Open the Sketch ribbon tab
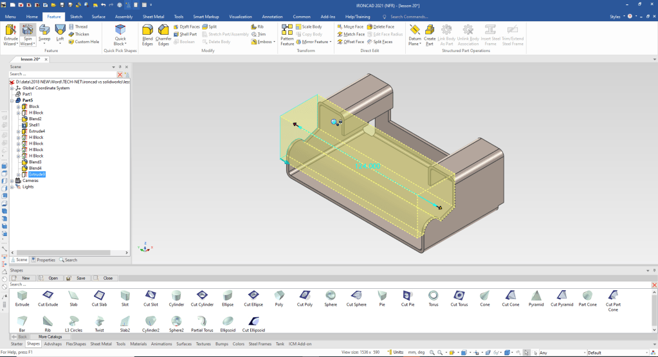Screen dimensions: 658x357 (x=76, y=16)
